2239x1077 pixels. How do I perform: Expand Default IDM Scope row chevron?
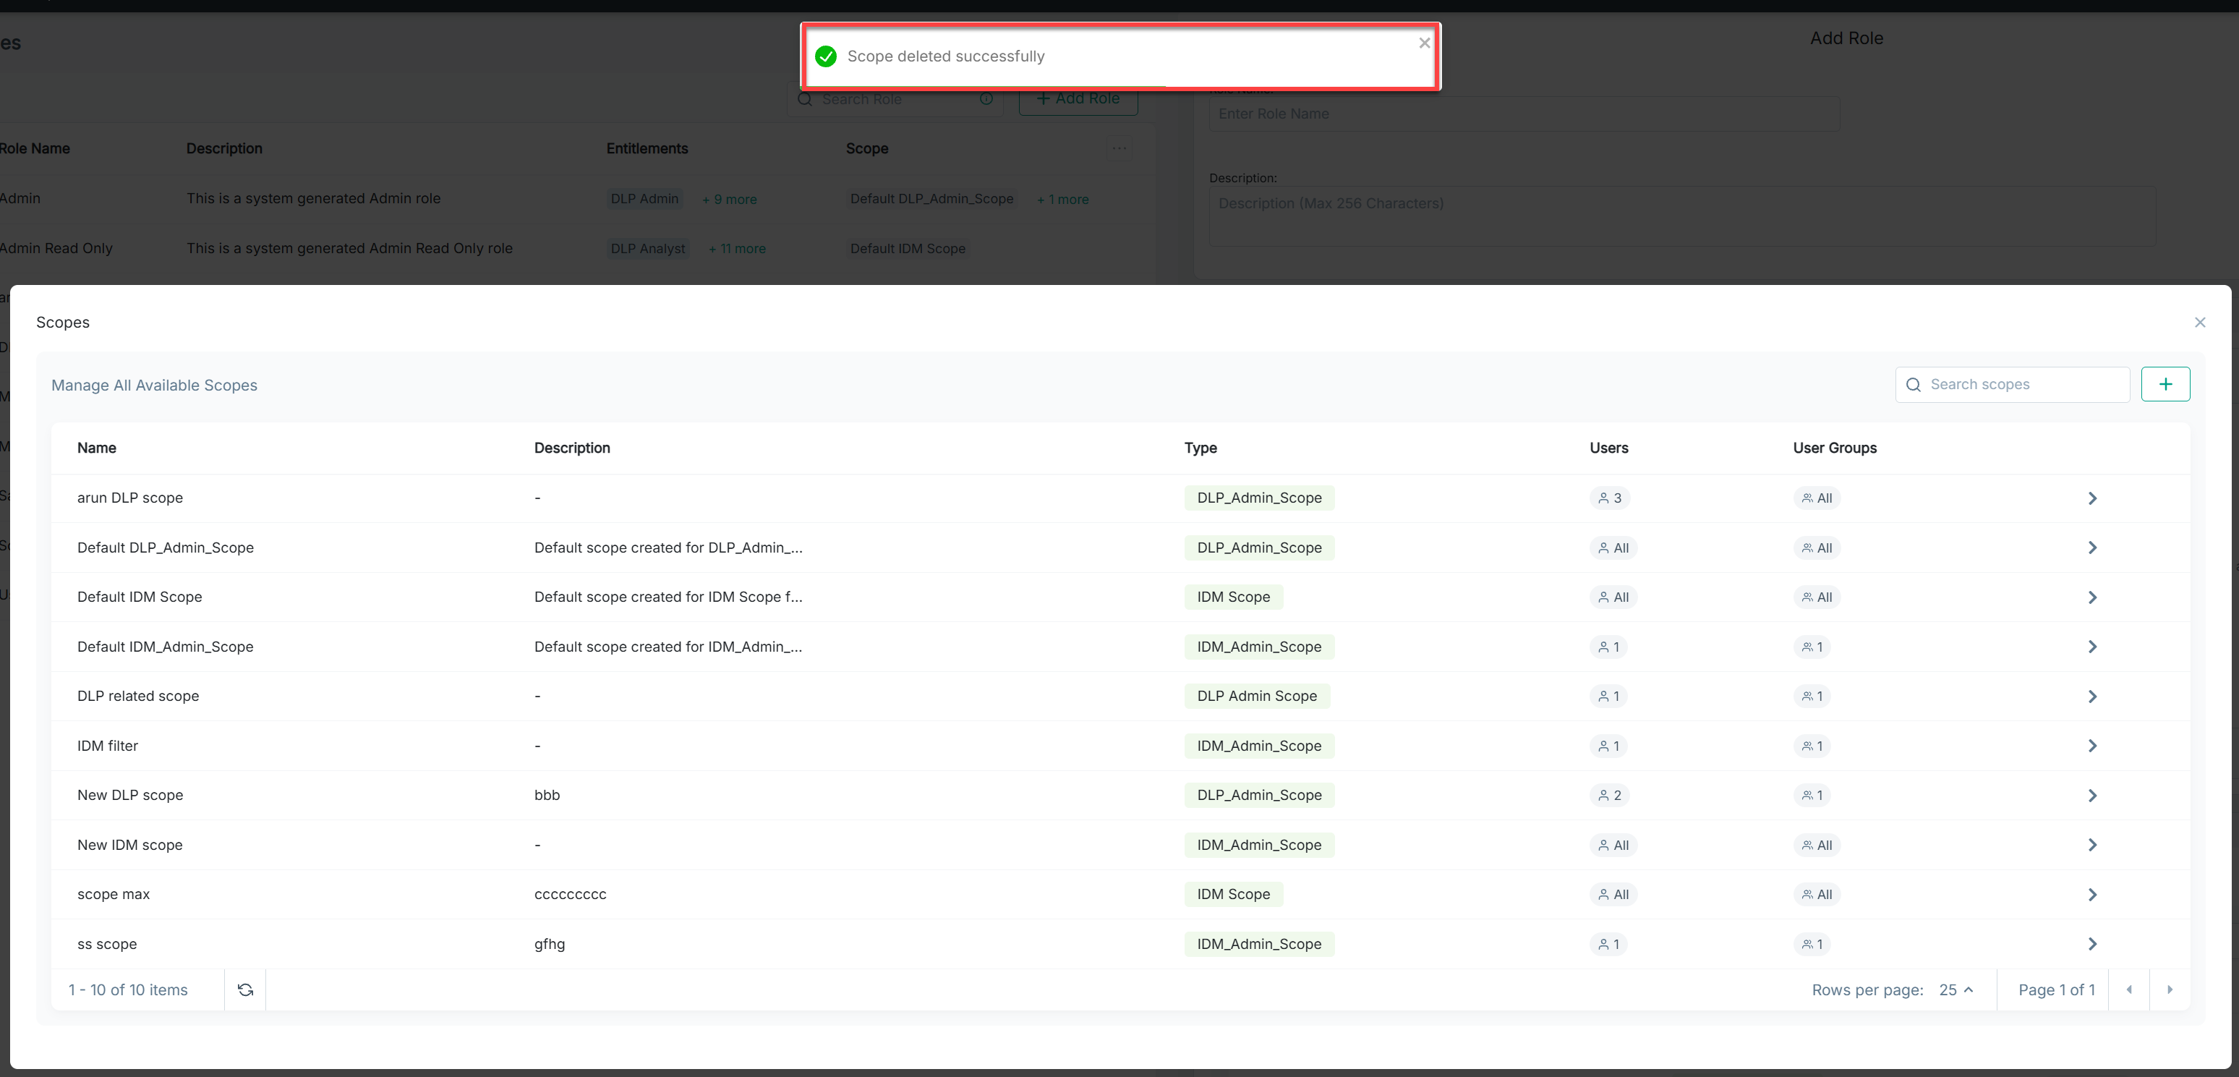click(2092, 597)
